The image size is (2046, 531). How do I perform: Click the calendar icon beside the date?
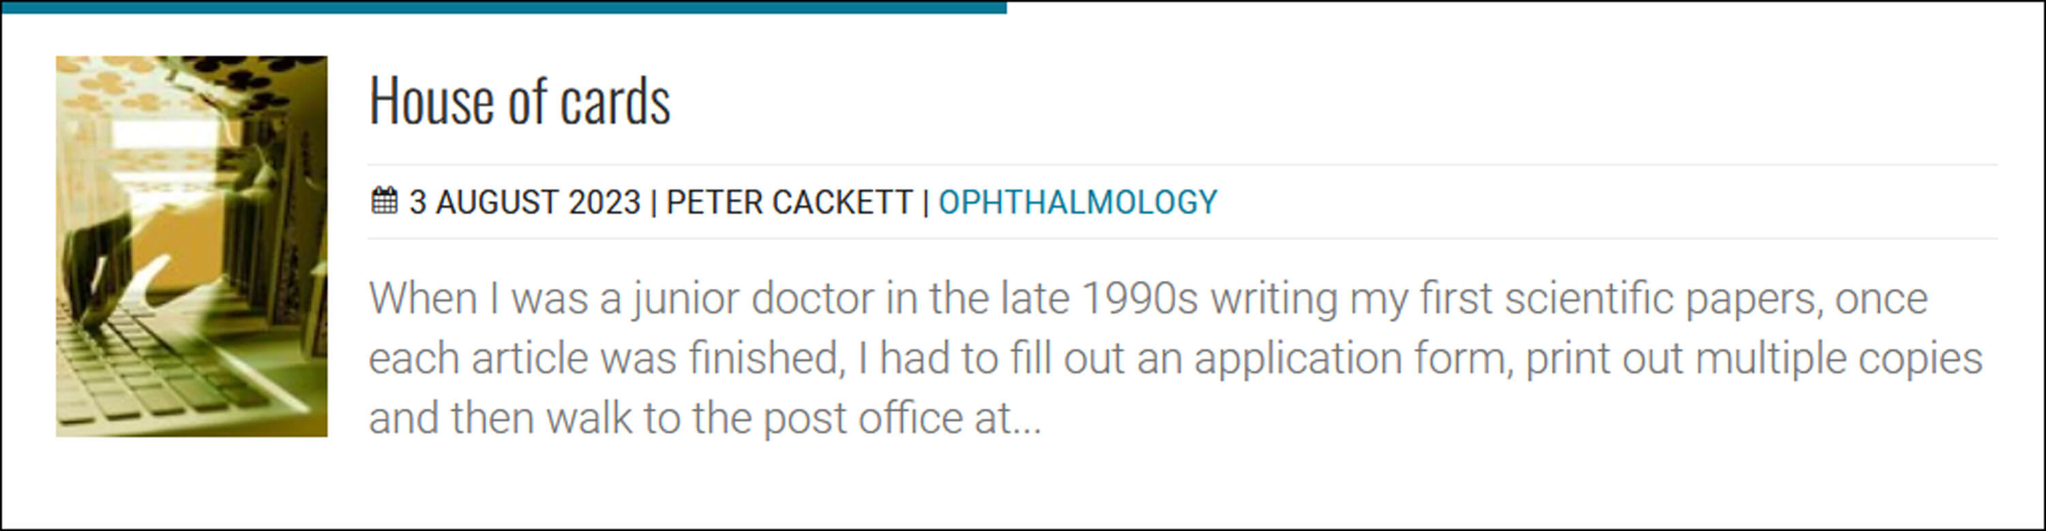click(385, 201)
